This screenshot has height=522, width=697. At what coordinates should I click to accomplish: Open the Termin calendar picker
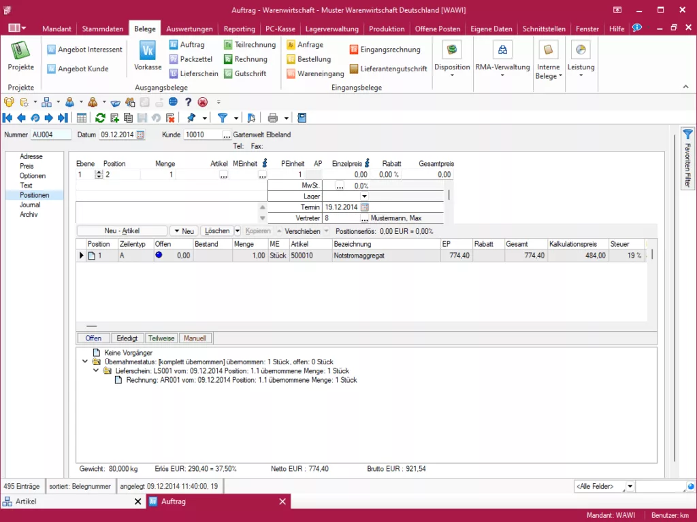[x=365, y=207]
